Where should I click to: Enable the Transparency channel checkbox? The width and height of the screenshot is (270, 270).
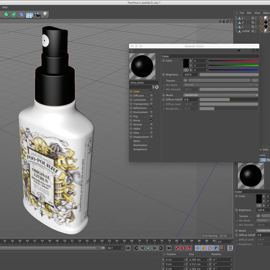click(151, 104)
